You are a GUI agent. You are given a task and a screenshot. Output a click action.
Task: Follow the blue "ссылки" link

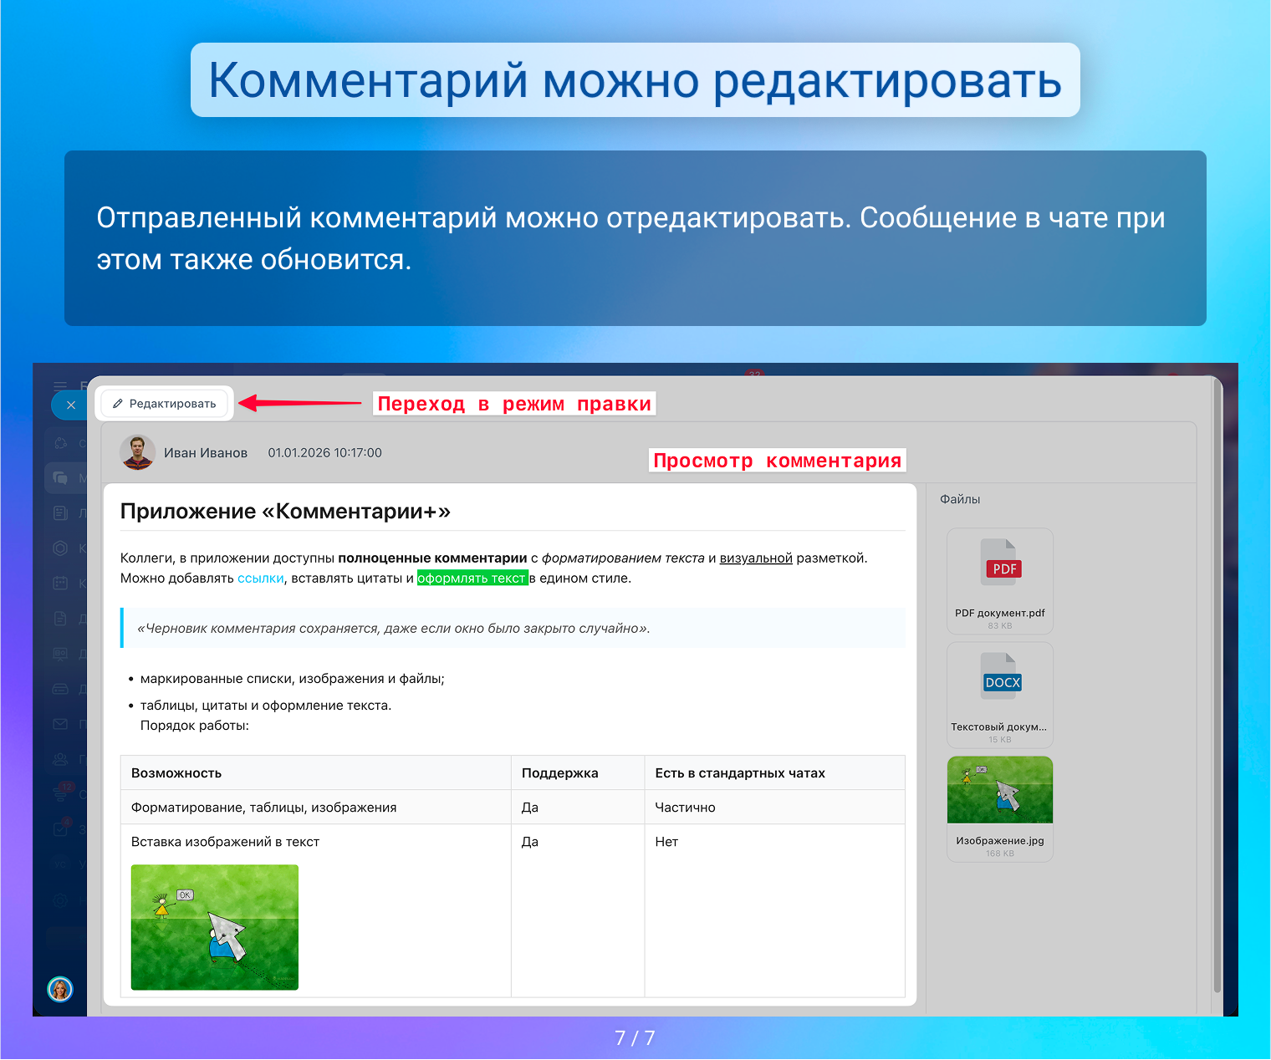click(x=261, y=578)
